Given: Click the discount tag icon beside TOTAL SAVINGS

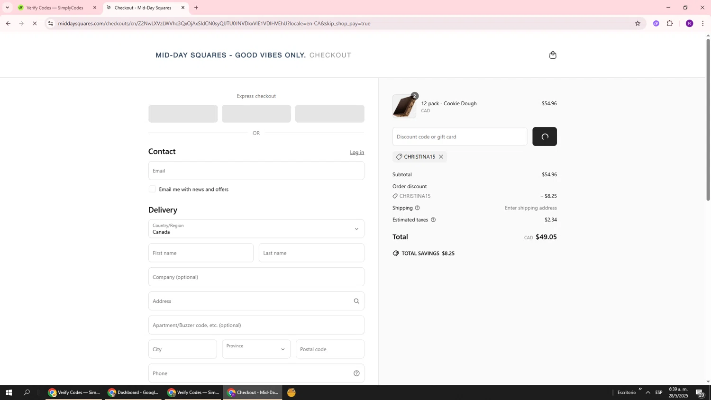Looking at the screenshot, I should tap(396, 254).
